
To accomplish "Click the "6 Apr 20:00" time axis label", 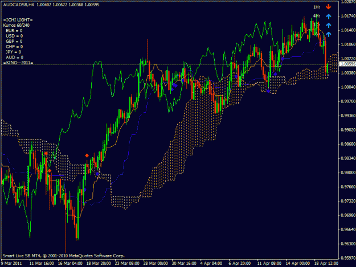I will tap(240, 264).
